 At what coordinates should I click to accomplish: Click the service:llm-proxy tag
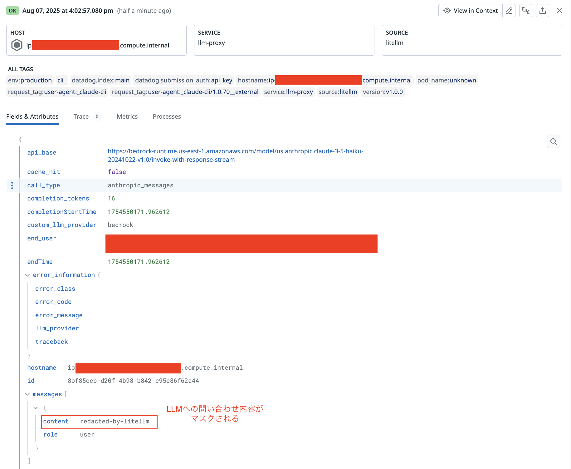click(x=288, y=92)
